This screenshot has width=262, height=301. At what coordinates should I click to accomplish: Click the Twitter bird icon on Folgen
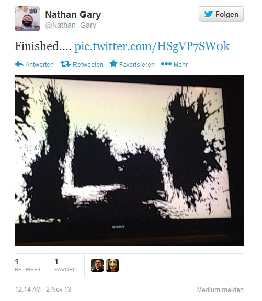(x=208, y=14)
